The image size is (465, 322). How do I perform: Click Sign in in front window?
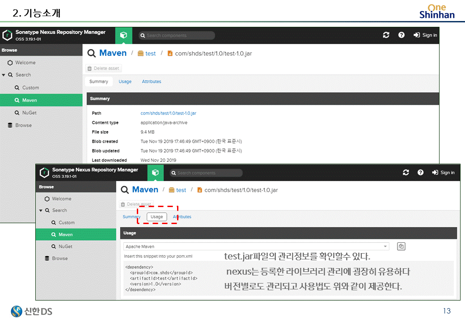pyautogui.click(x=444, y=172)
